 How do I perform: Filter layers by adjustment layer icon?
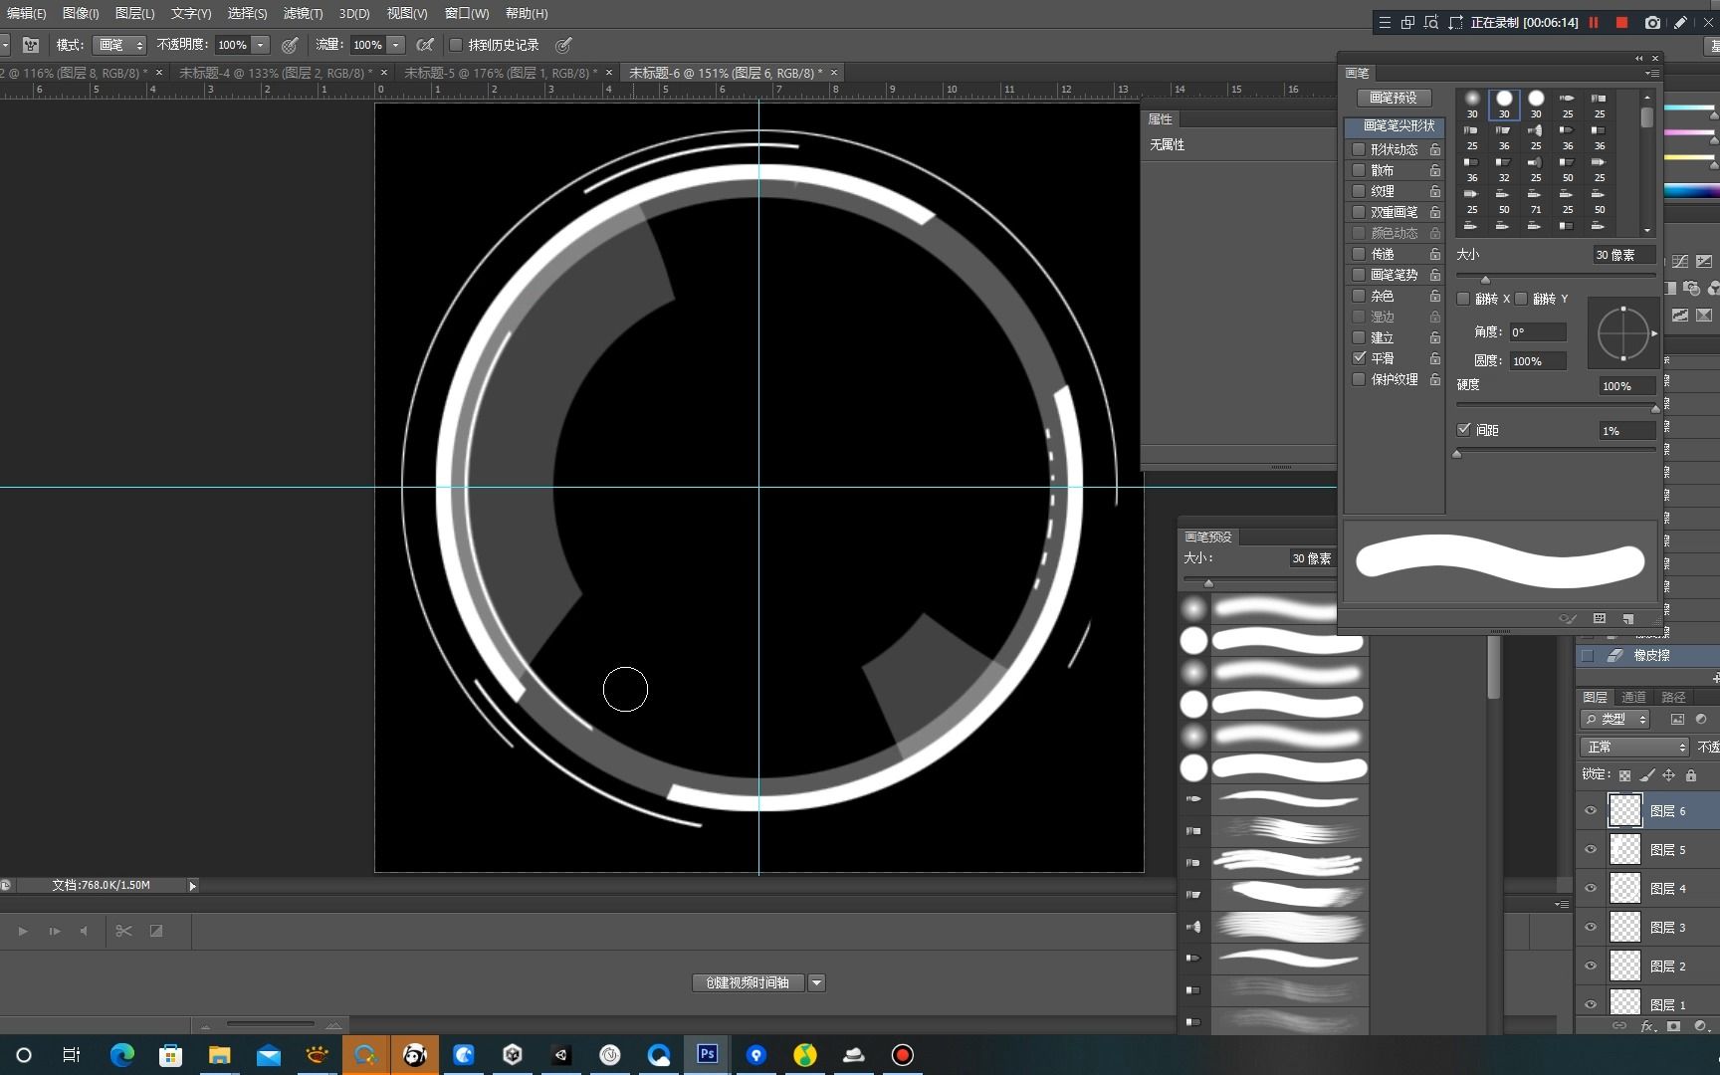[1701, 719]
